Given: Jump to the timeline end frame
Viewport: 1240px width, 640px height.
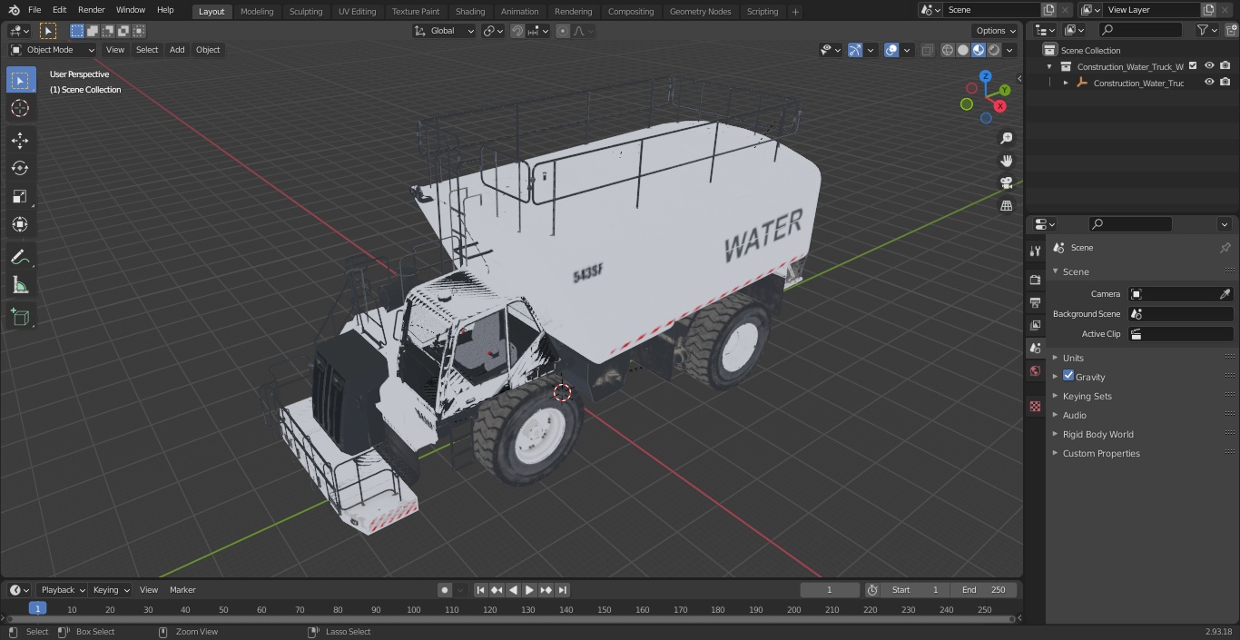Looking at the screenshot, I should tap(563, 590).
